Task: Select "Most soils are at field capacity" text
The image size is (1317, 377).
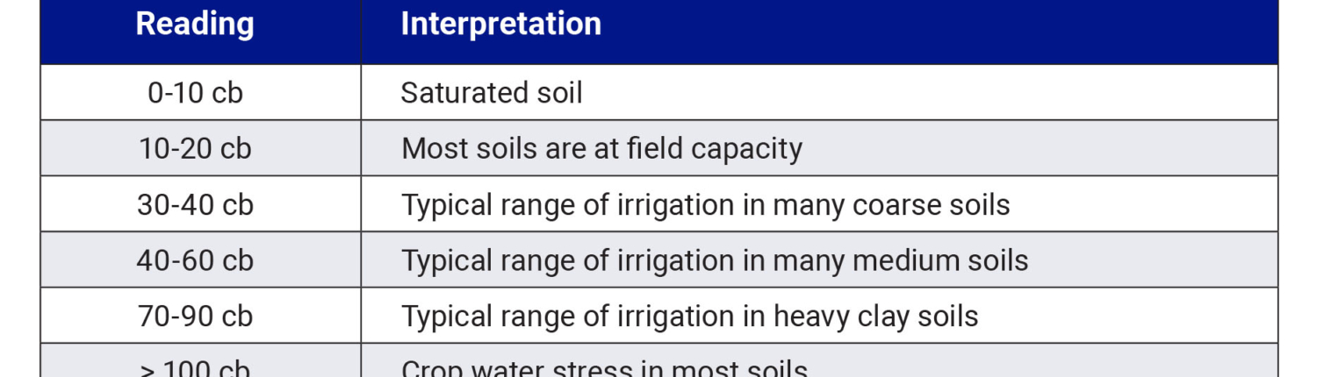Action: click(601, 148)
